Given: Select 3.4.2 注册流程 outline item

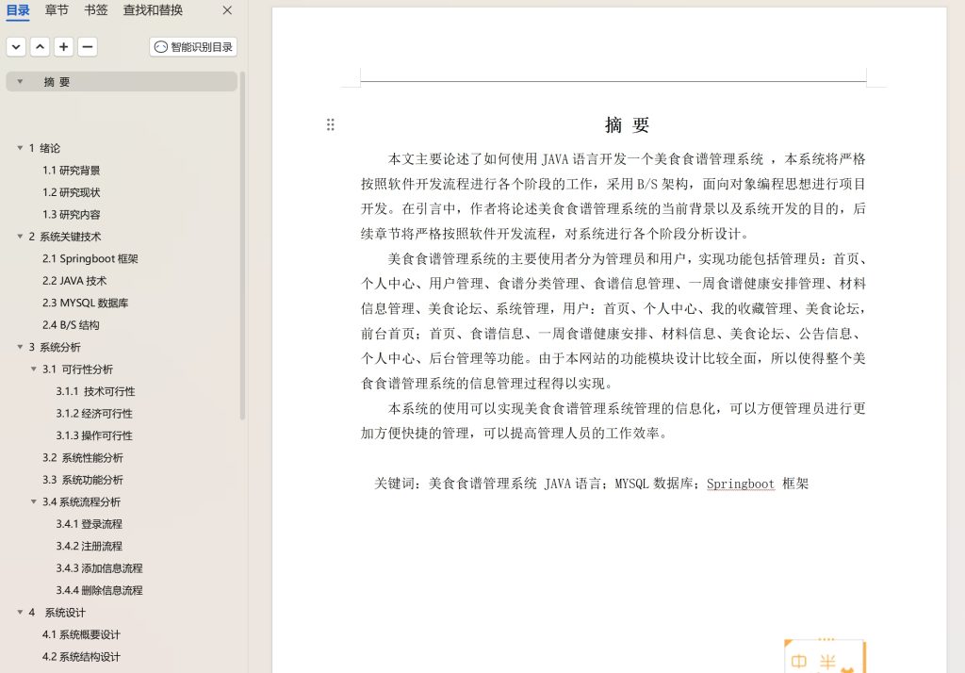Looking at the screenshot, I should [x=90, y=546].
